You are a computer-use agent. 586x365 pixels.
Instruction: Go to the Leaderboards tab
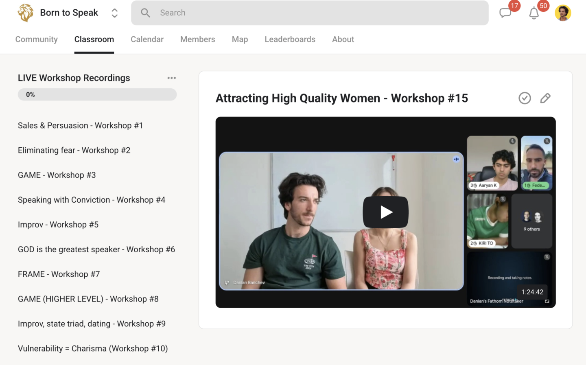click(290, 39)
